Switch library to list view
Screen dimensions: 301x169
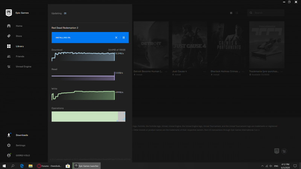point(237,13)
